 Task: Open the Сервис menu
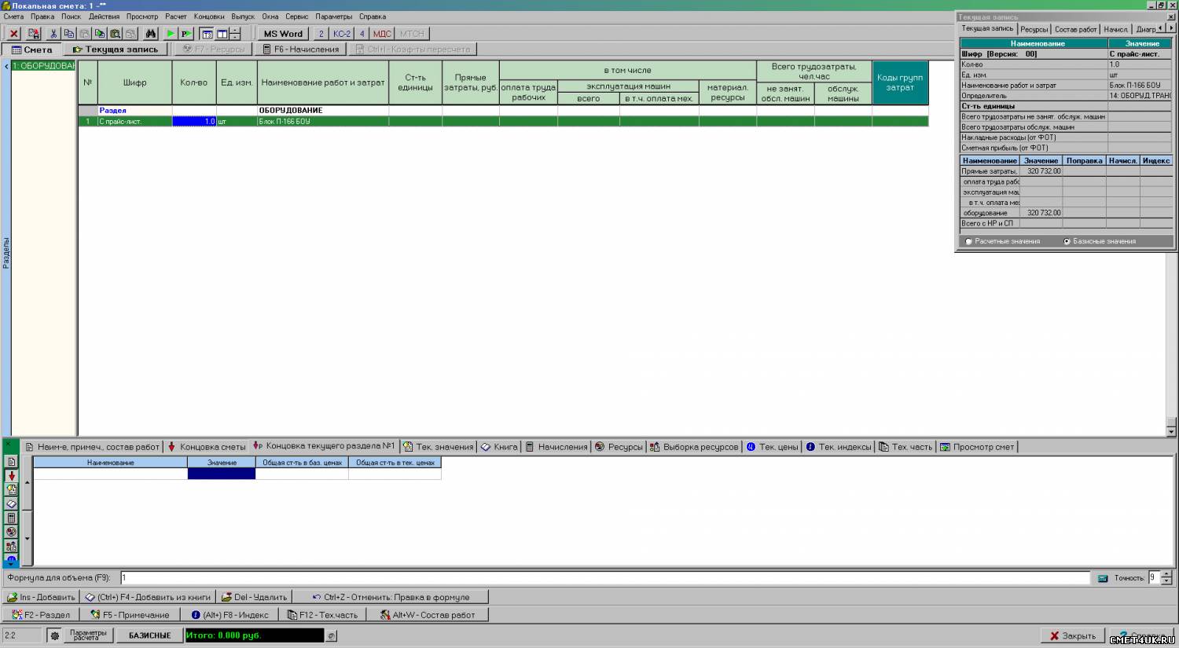point(297,16)
